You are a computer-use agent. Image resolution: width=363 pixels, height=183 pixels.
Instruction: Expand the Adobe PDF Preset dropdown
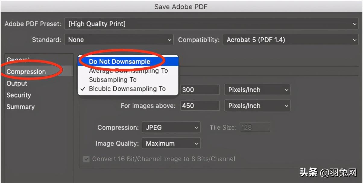tap(211, 24)
